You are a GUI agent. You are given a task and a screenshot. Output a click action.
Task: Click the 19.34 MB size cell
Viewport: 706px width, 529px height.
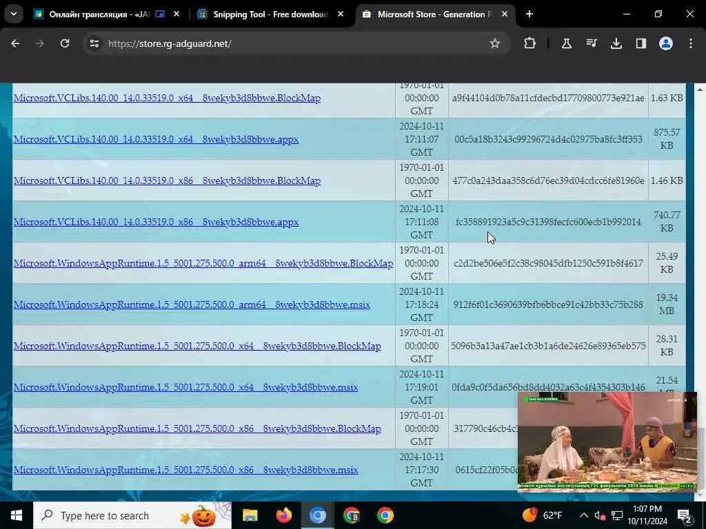[667, 304]
